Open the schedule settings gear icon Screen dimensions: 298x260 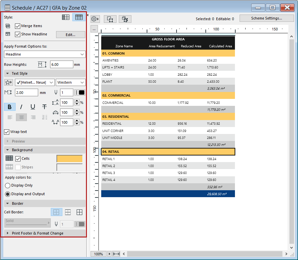tap(95, 19)
